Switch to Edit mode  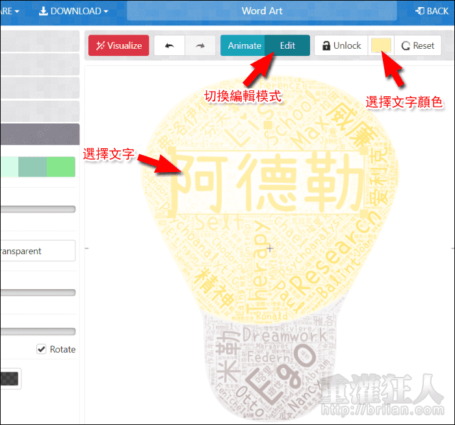pos(287,45)
